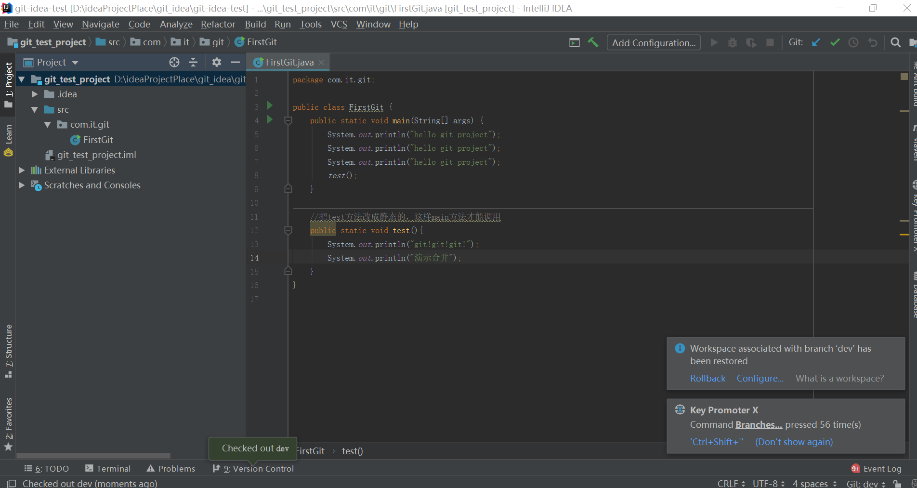The height and width of the screenshot is (488, 917).
Task: Click Key Promoter X notification icon
Action: coord(680,410)
